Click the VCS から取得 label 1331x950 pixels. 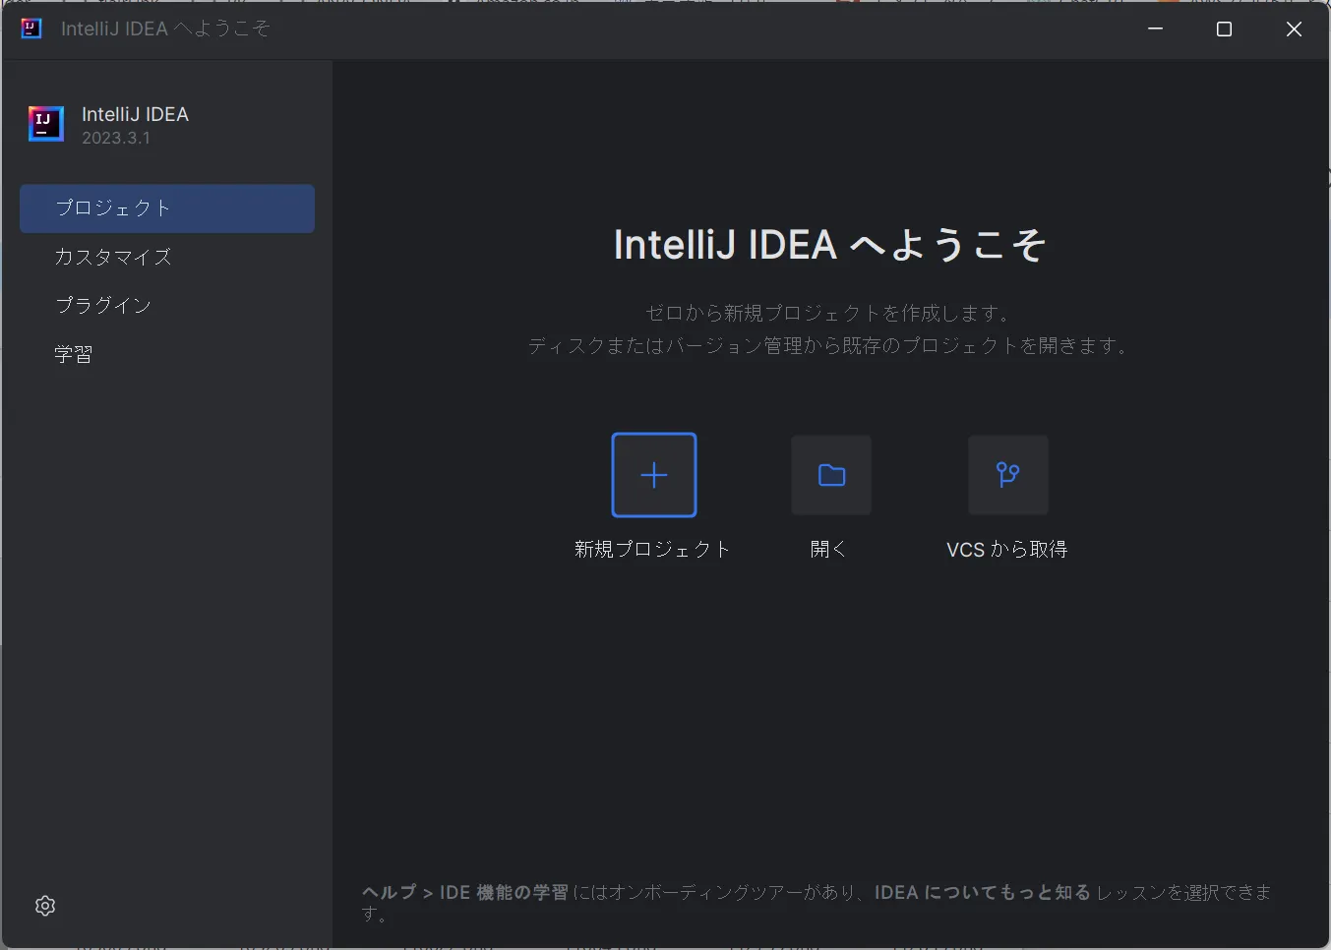[1007, 549]
